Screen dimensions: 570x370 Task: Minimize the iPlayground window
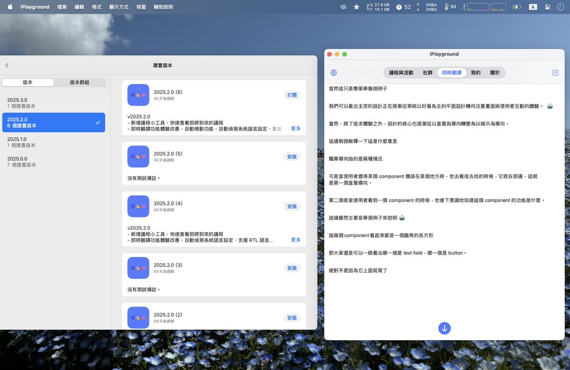pyautogui.click(x=337, y=54)
